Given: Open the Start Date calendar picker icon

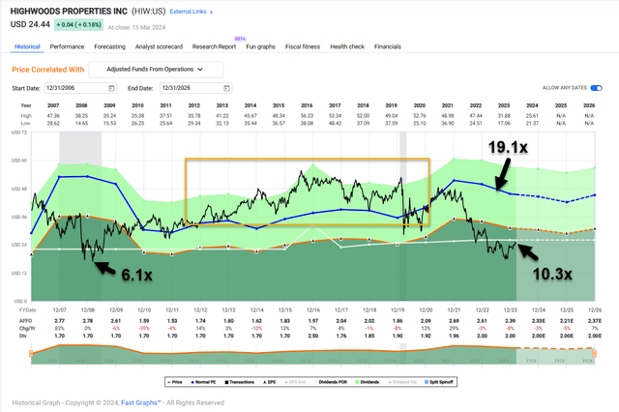Looking at the screenshot, I should coord(111,88).
